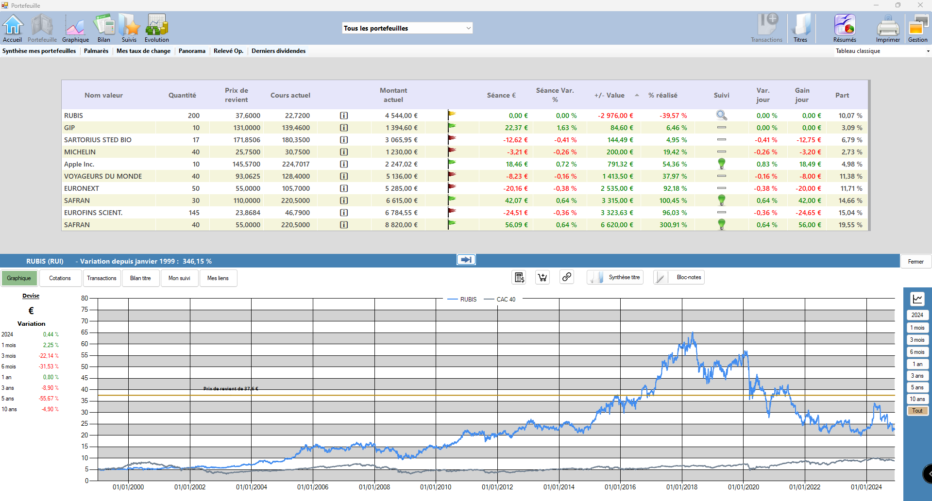Click the chain link icon above chart

coord(566,277)
